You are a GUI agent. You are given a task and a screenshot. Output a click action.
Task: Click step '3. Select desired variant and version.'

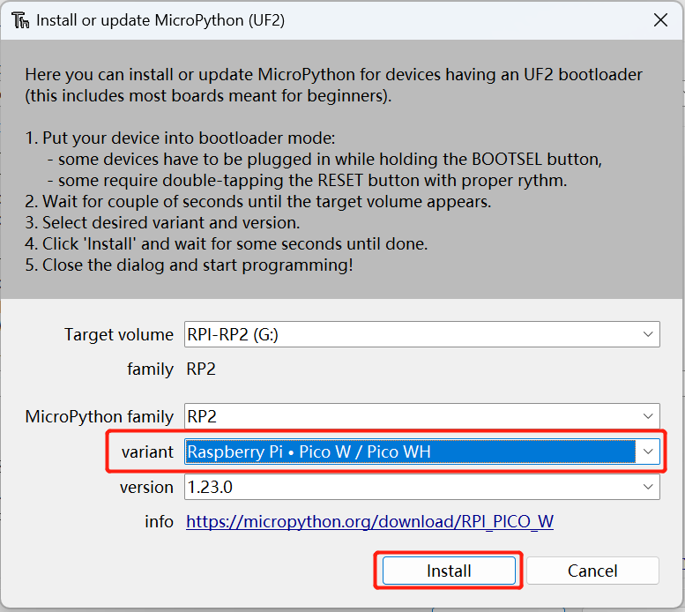pyautogui.click(x=162, y=223)
